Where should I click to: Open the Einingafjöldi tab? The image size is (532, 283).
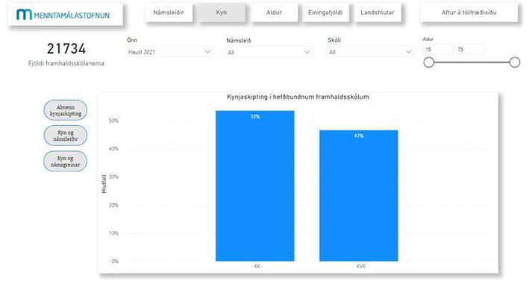click(325, 13)
